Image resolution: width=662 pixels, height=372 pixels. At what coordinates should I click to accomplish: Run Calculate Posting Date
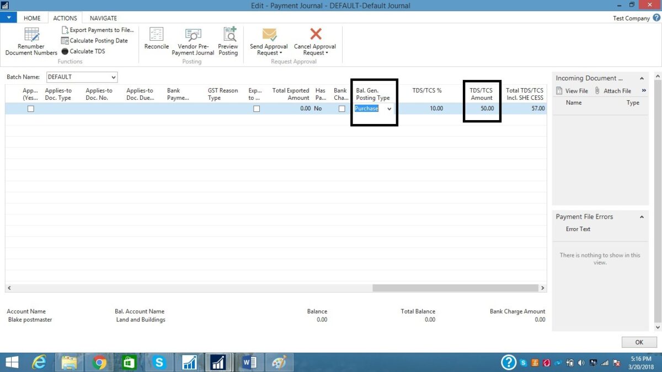94,41
